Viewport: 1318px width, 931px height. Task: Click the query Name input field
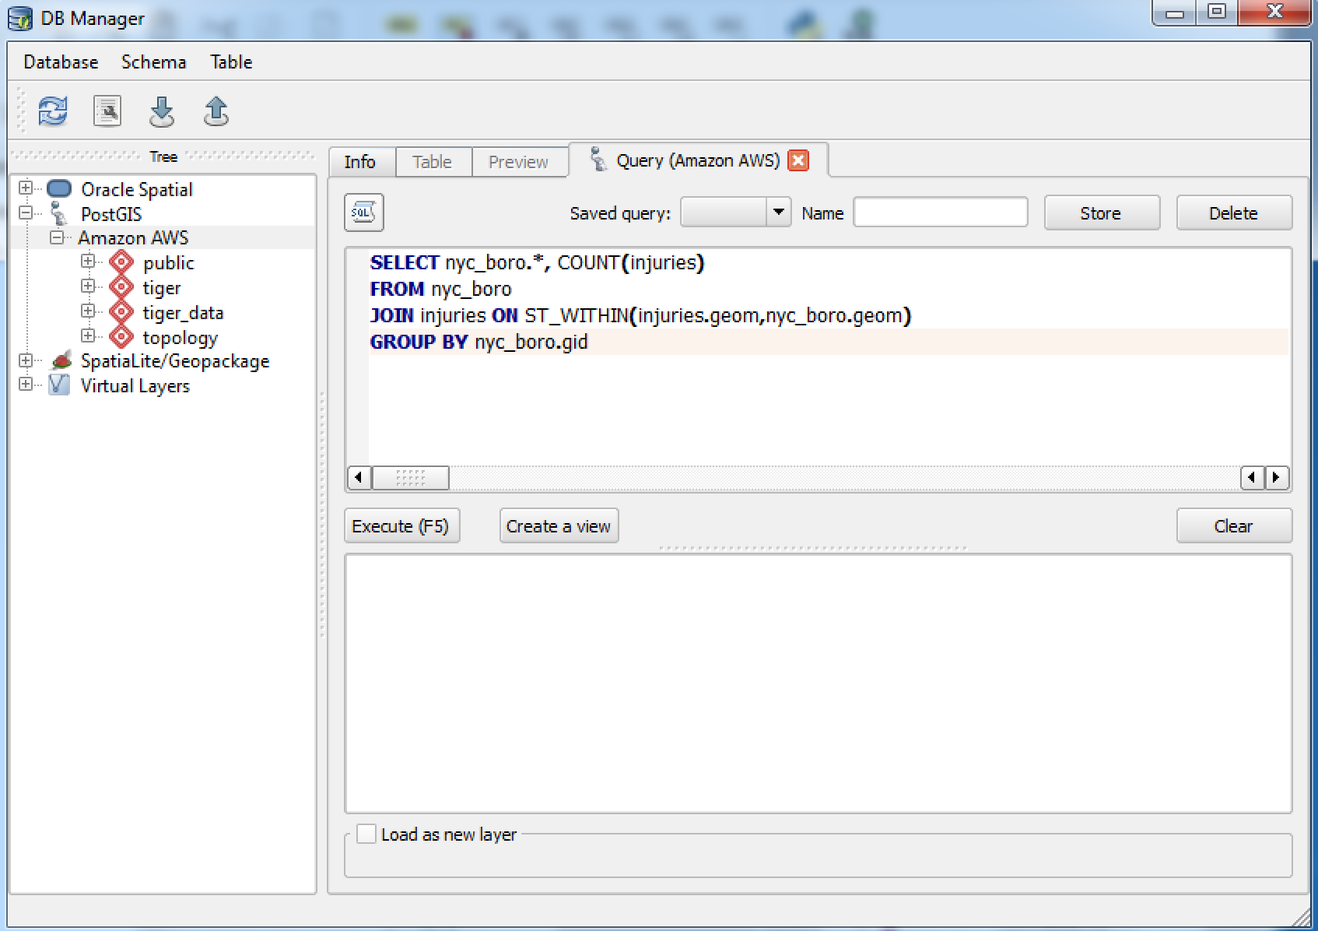(x=940, y=213)
